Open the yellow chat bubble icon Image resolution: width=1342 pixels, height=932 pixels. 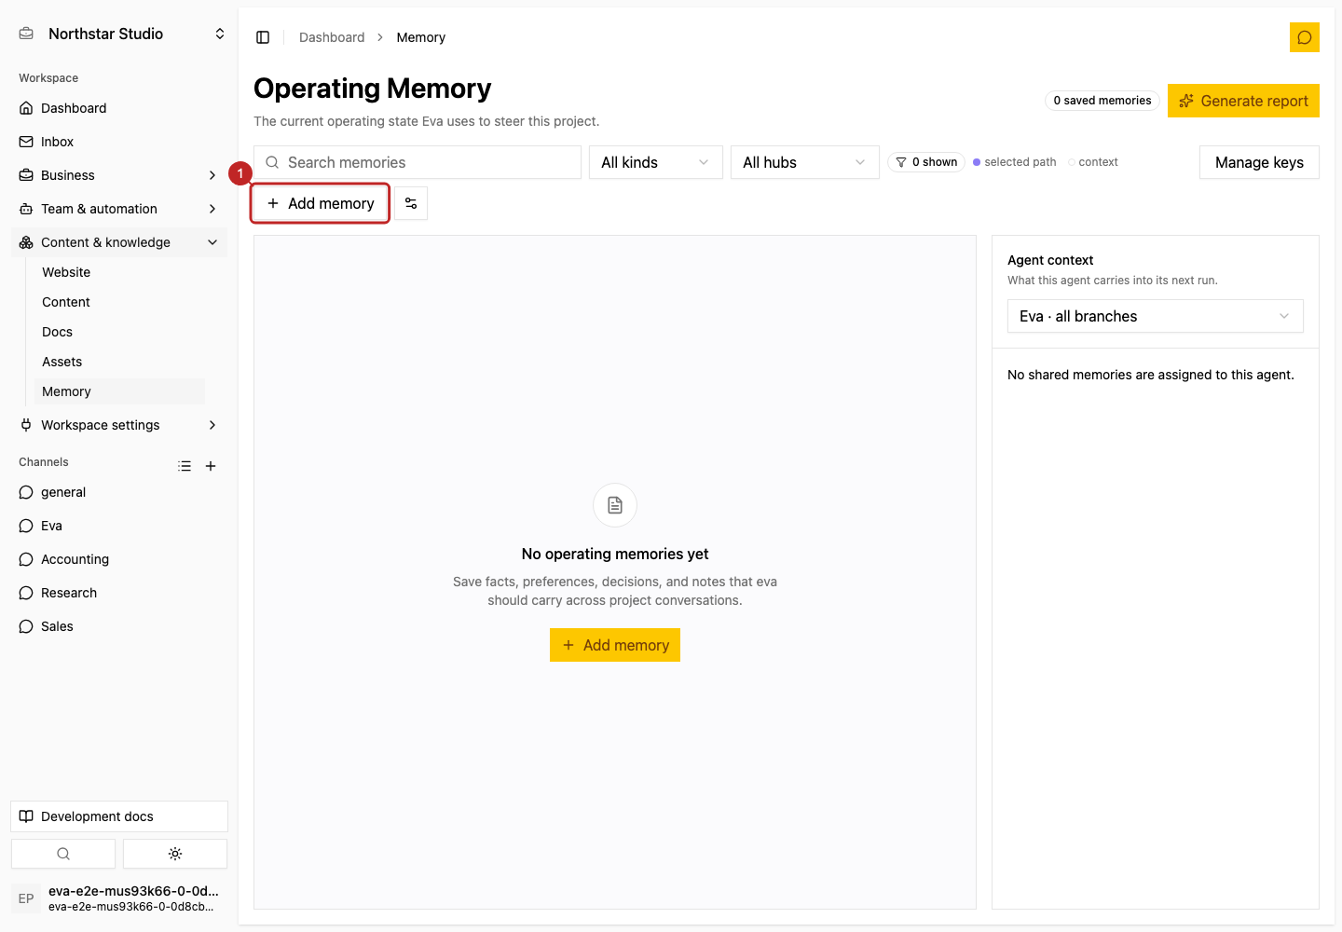point(1305,37)
